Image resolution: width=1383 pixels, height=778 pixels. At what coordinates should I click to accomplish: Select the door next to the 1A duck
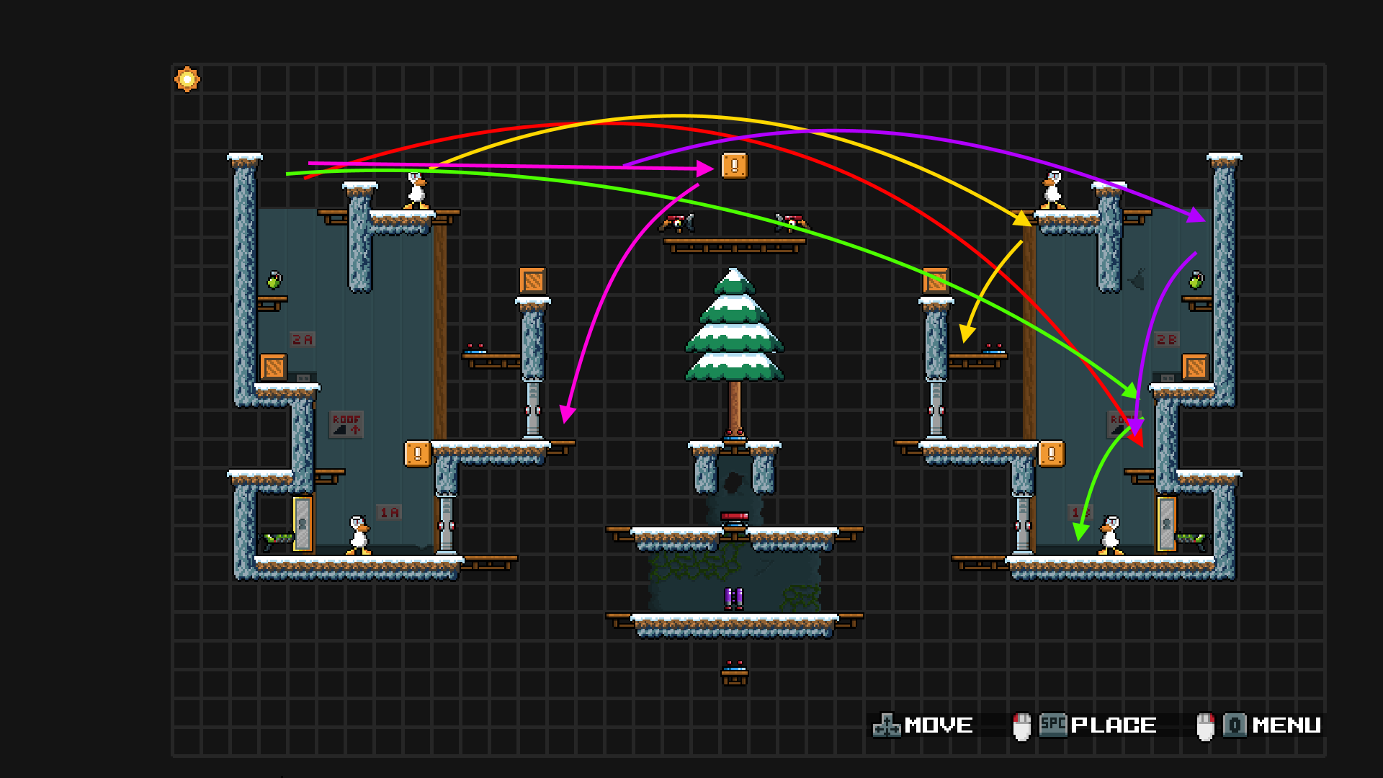click(303, 524)
